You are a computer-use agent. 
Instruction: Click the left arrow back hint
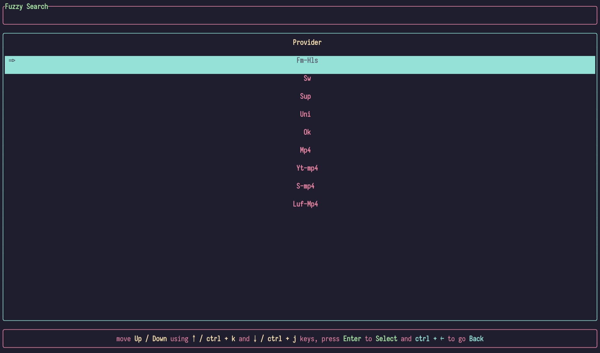coord(442,339)
